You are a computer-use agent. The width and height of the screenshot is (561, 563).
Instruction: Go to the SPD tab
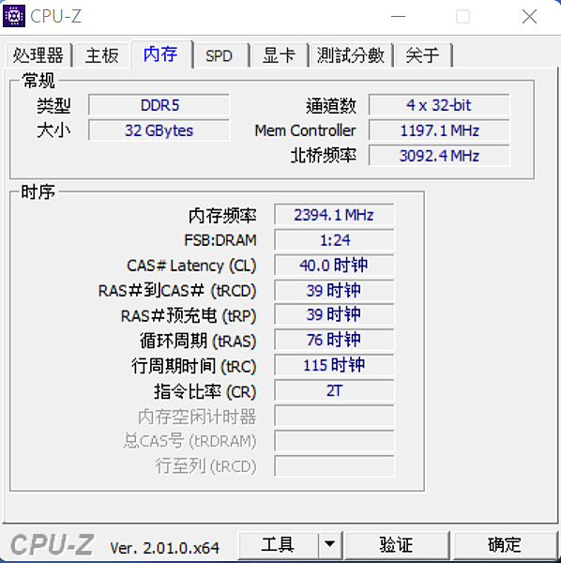[220, 55]
